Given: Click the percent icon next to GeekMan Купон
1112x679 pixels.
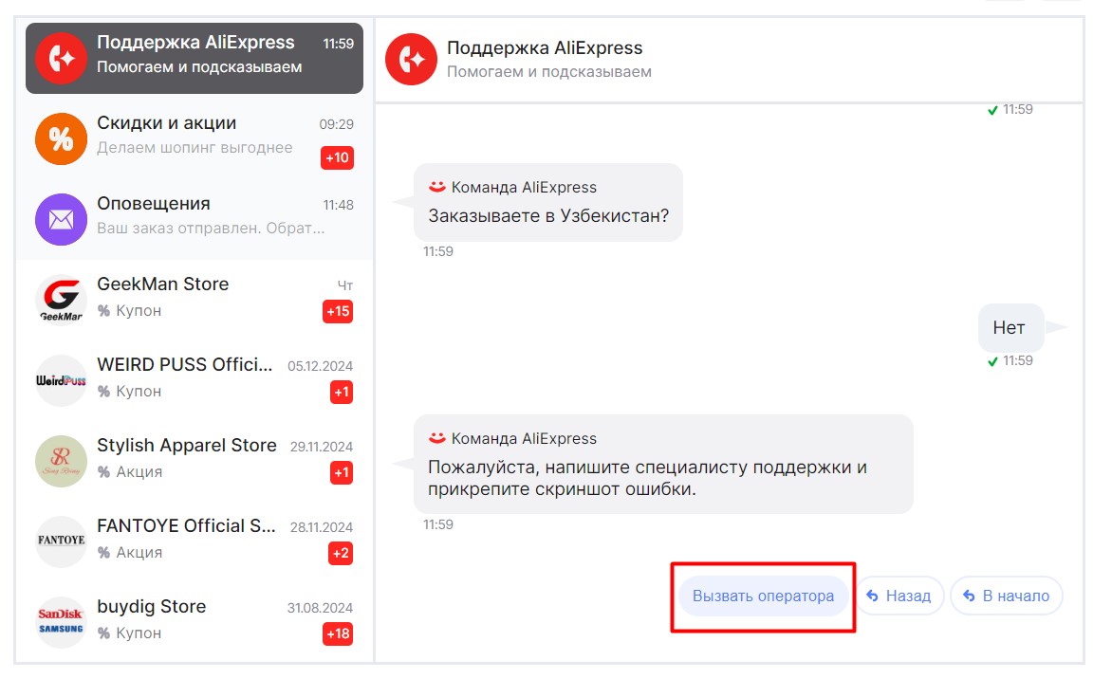Looking at the screenshot, I should pyautogui.click(x=103, y=310).
